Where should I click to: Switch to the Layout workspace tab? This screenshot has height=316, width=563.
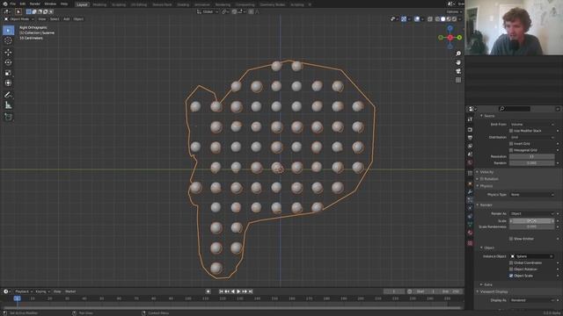(x=82, y=4)
